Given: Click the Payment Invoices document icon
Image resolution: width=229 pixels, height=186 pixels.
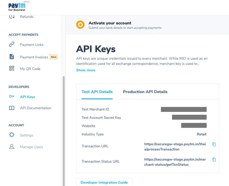Looking at the screenshot, I should (12, 57).
